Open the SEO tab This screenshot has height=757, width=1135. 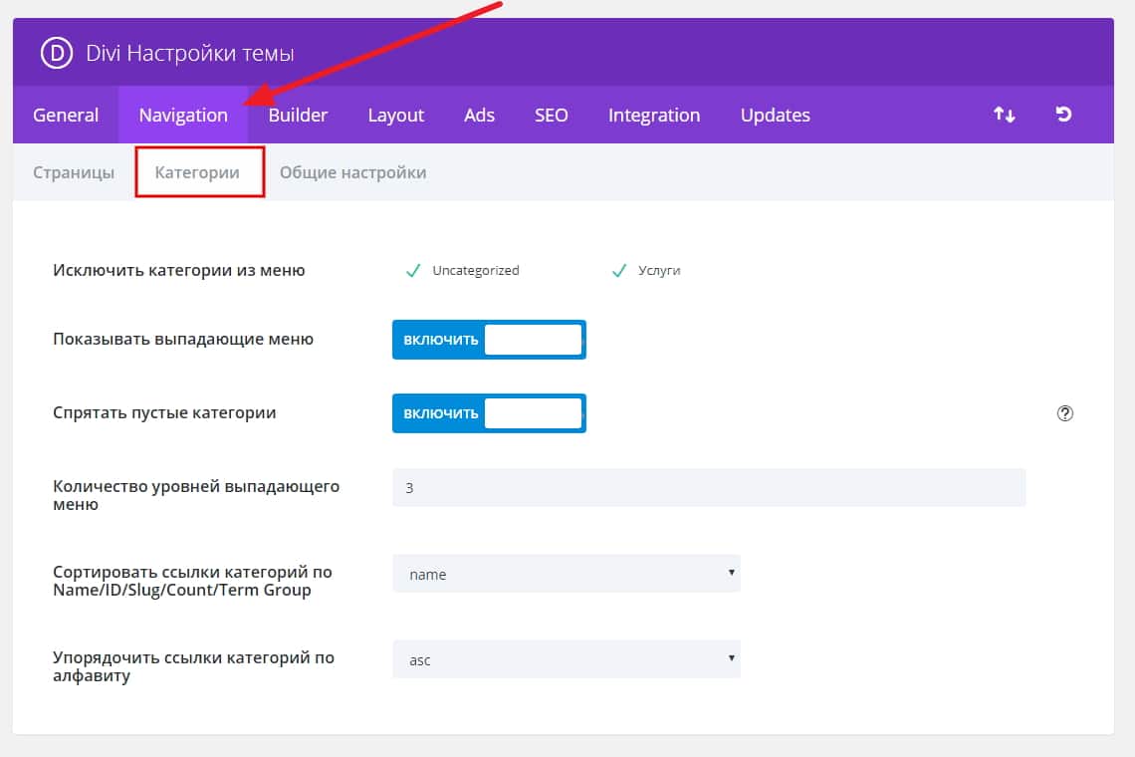551,115
